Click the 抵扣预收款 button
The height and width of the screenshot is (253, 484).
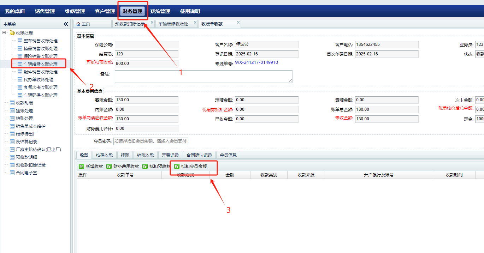coord(156,166)
